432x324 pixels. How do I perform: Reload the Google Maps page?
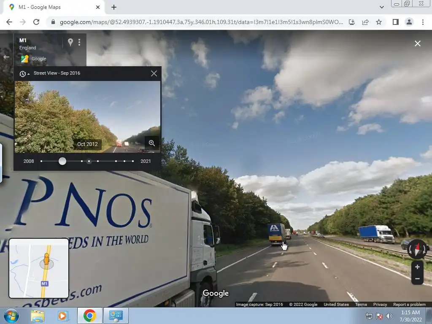[36, 22]
